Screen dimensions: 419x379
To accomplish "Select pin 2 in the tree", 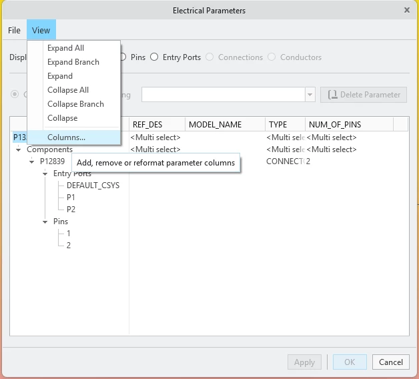I will coord(69,245).
